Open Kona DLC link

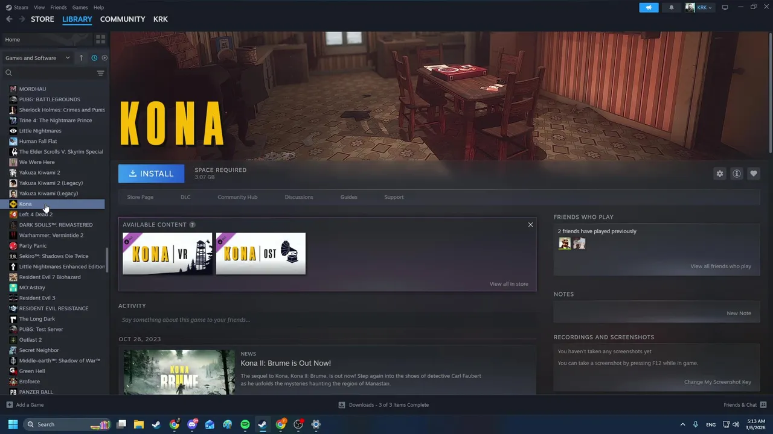pyautogui.click(x=185, y=197)
